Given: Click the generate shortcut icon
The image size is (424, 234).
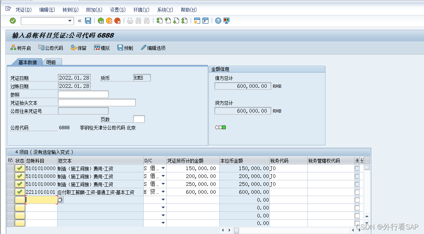Looking at the screenshot, I should (x=205, y=21).
